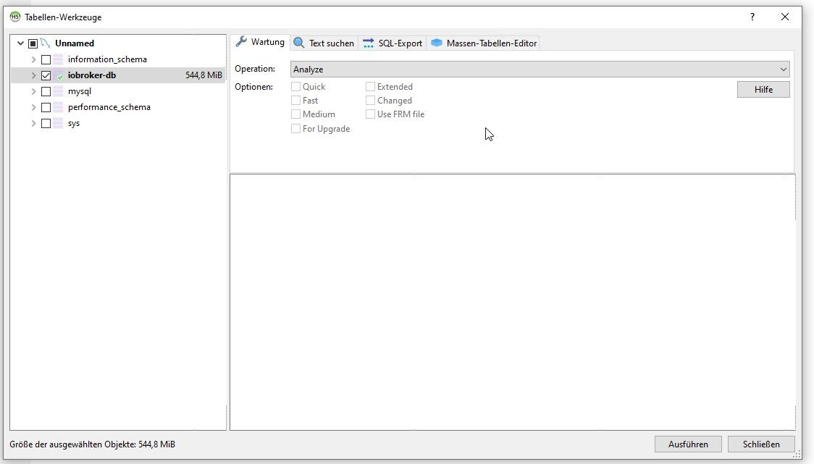Close the Tabellen-Werkzeuge dialog
This screenshot has width=814, height=464.
(x=785, y=17)
